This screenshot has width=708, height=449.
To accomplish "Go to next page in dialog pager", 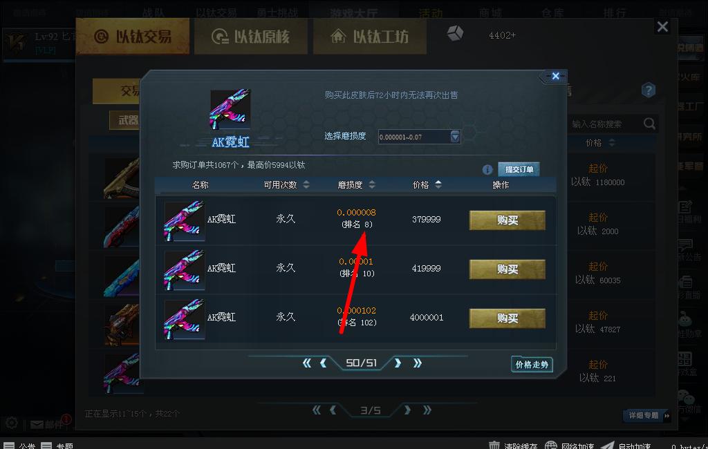I will pyautogui.click(x=398, y=363).
